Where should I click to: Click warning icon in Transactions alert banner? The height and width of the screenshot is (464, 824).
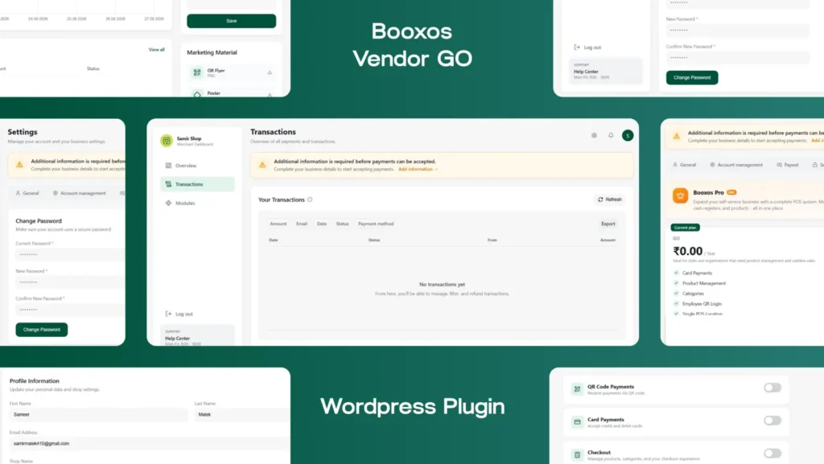click(x=262, y=165)
